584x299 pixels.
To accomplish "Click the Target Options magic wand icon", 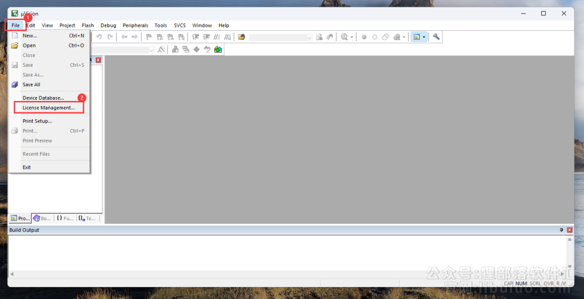I will (161, 50).
